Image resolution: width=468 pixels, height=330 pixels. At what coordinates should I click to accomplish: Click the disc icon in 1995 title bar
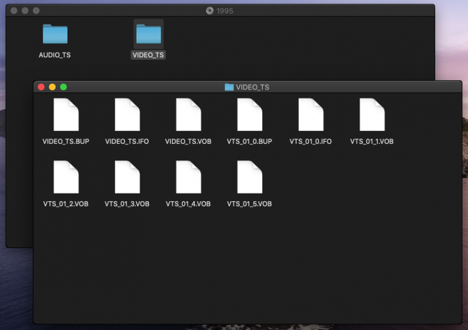point(210,11)
